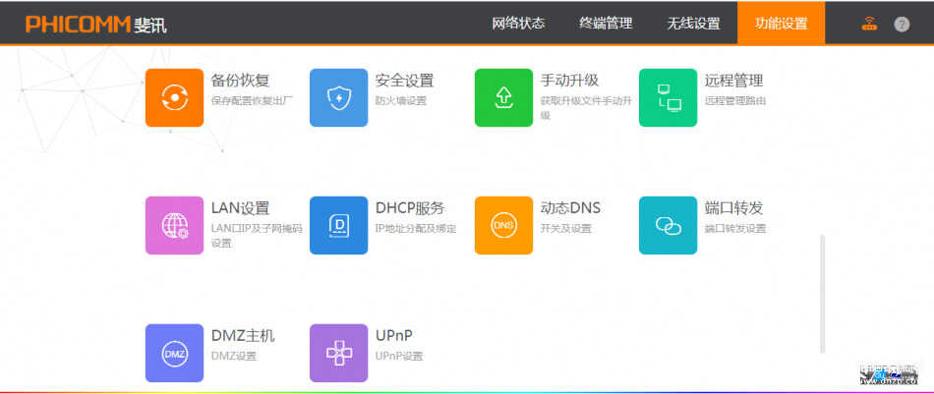Click the 安全设置 title link
934x394 pixels.
404,81
